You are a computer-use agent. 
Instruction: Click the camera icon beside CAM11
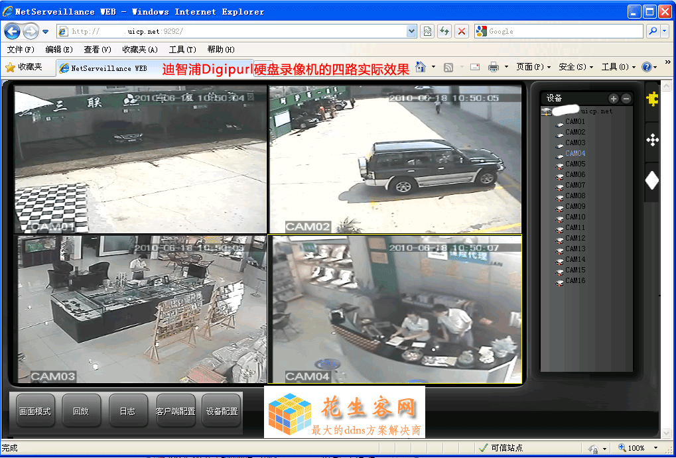560,229
